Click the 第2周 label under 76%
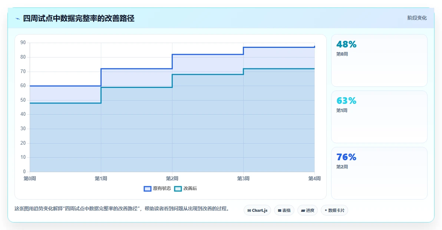This screenshot has height=230, width=442. [342, 167]
